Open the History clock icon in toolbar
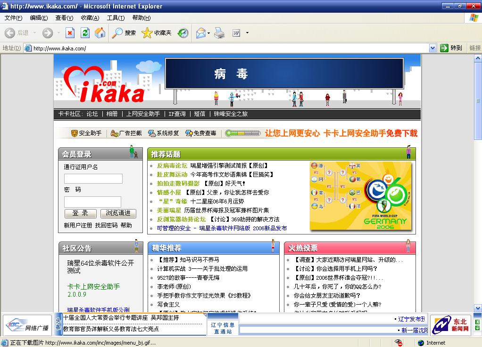 point(183,33)
